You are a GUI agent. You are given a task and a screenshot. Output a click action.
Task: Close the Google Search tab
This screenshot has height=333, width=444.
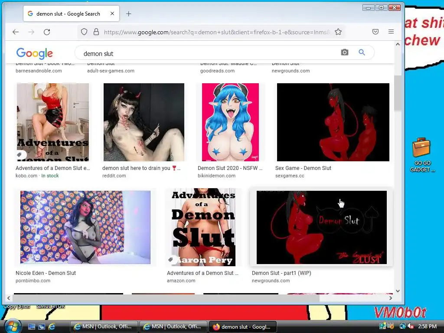click(x=112, y=13)
